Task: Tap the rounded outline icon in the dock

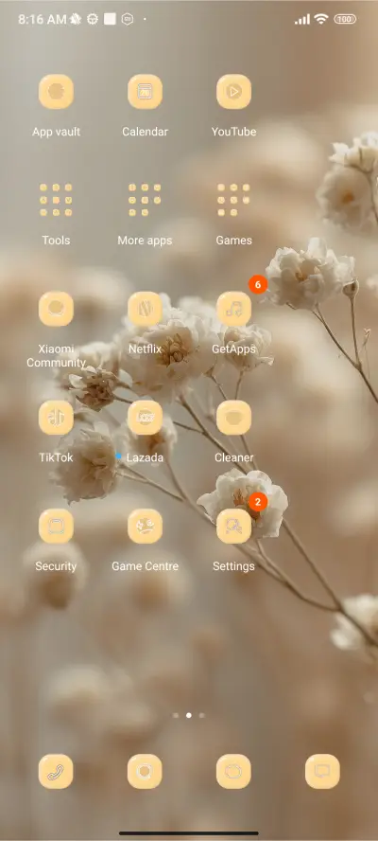Action: 233,771
